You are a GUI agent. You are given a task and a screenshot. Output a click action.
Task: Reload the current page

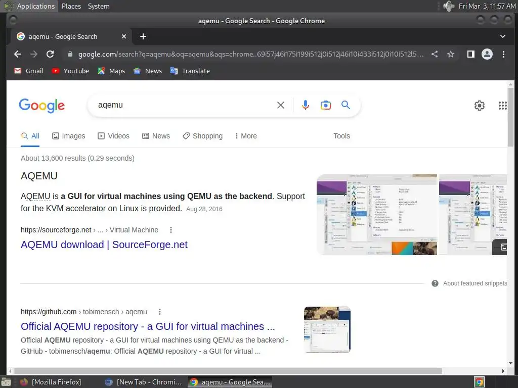(x=50, y=54)
